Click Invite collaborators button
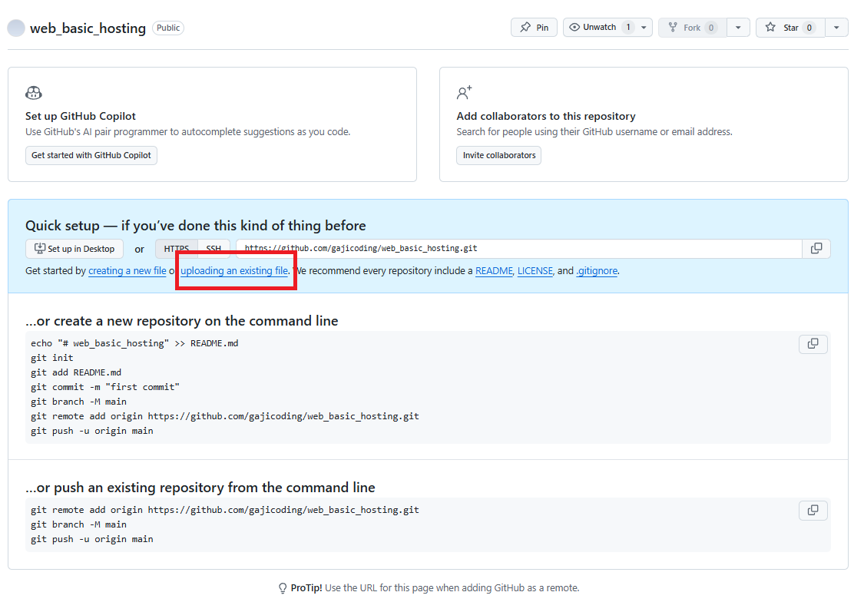This screenshot has width=864, height=602. pyautogui.click(x=498, y=155)
